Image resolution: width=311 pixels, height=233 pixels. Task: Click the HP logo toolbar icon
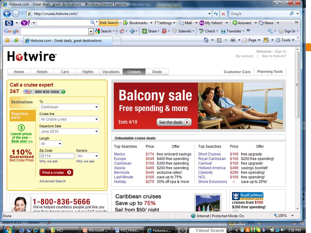tap(9, 23)
